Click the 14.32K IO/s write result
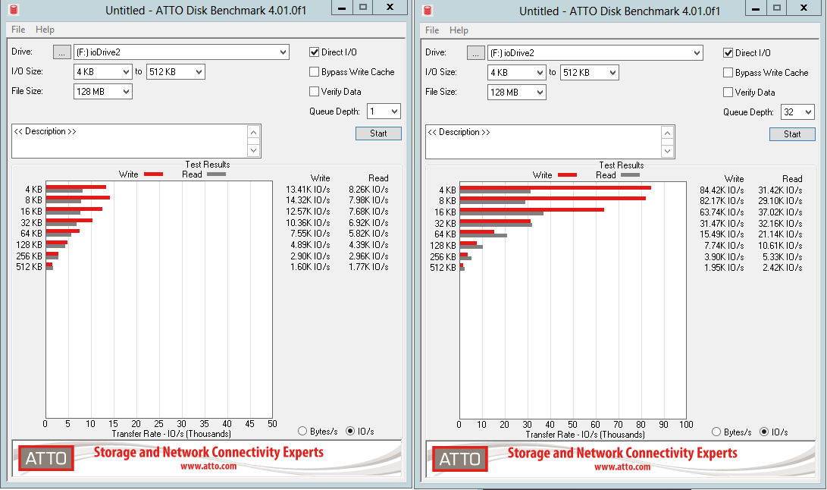 coord(308,200)
